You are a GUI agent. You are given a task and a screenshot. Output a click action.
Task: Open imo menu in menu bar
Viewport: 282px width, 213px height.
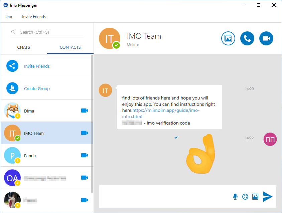tap(9, 17)
